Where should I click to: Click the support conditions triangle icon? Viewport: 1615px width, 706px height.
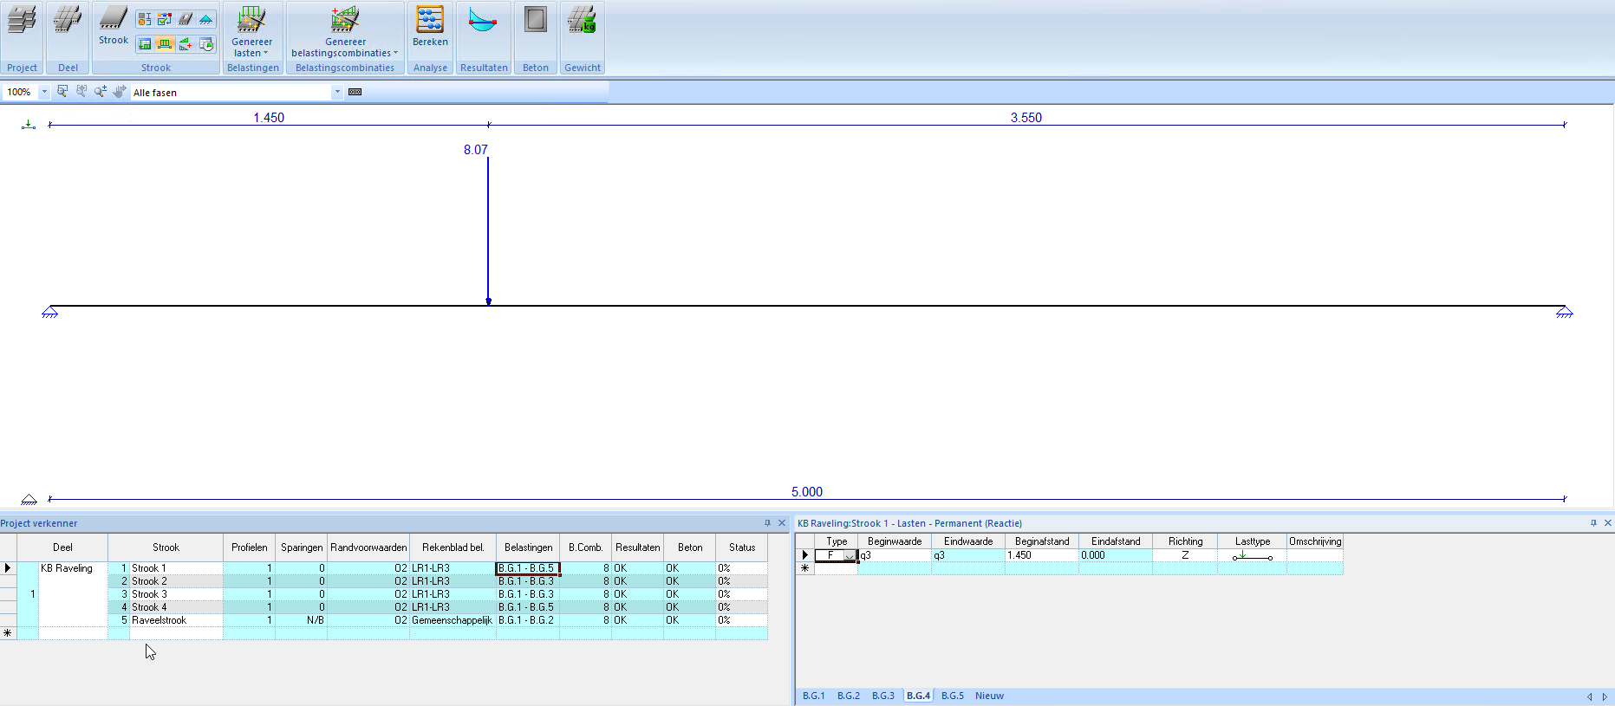[x=205, y=19]
